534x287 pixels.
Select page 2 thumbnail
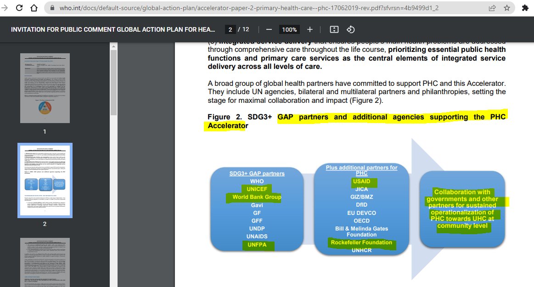click(x=45, y=180)
